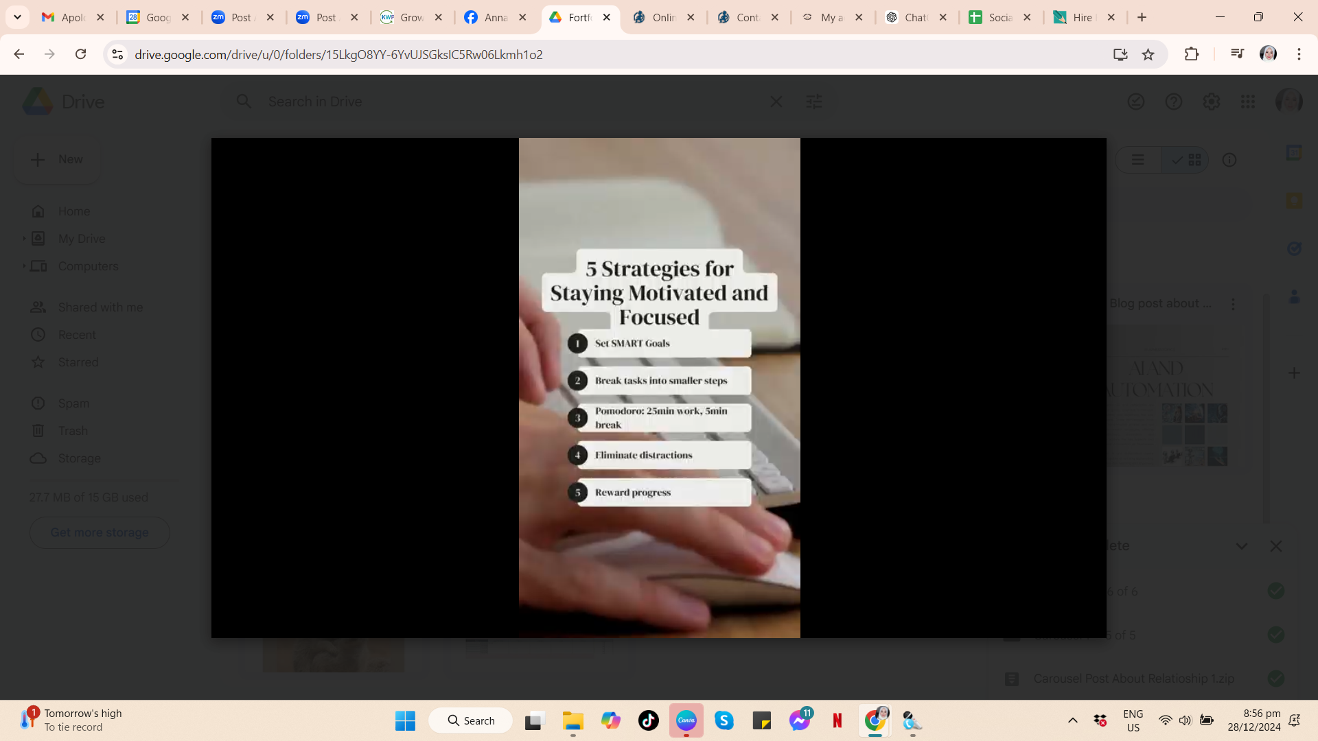This screenshot has width=1318, height=741.
Task: Open Shared with me section
Action: pos(100,307)
